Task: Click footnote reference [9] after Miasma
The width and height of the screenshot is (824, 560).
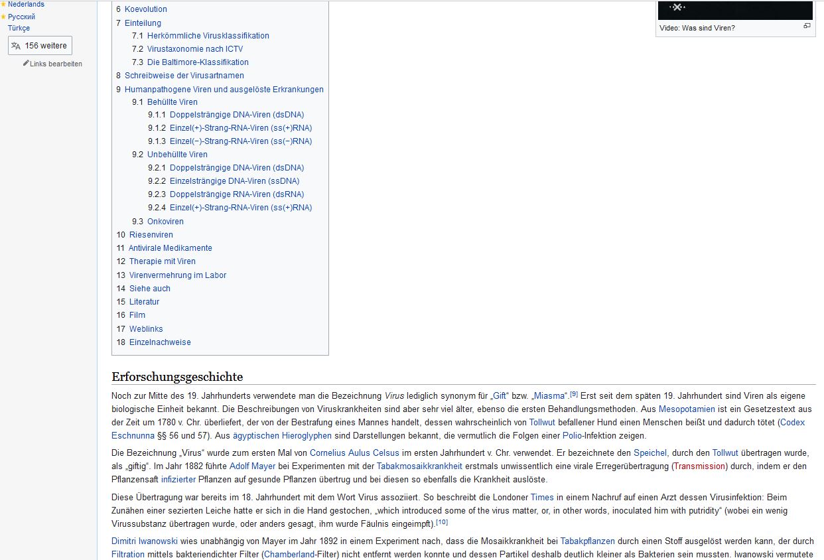Action: point(574,394)
